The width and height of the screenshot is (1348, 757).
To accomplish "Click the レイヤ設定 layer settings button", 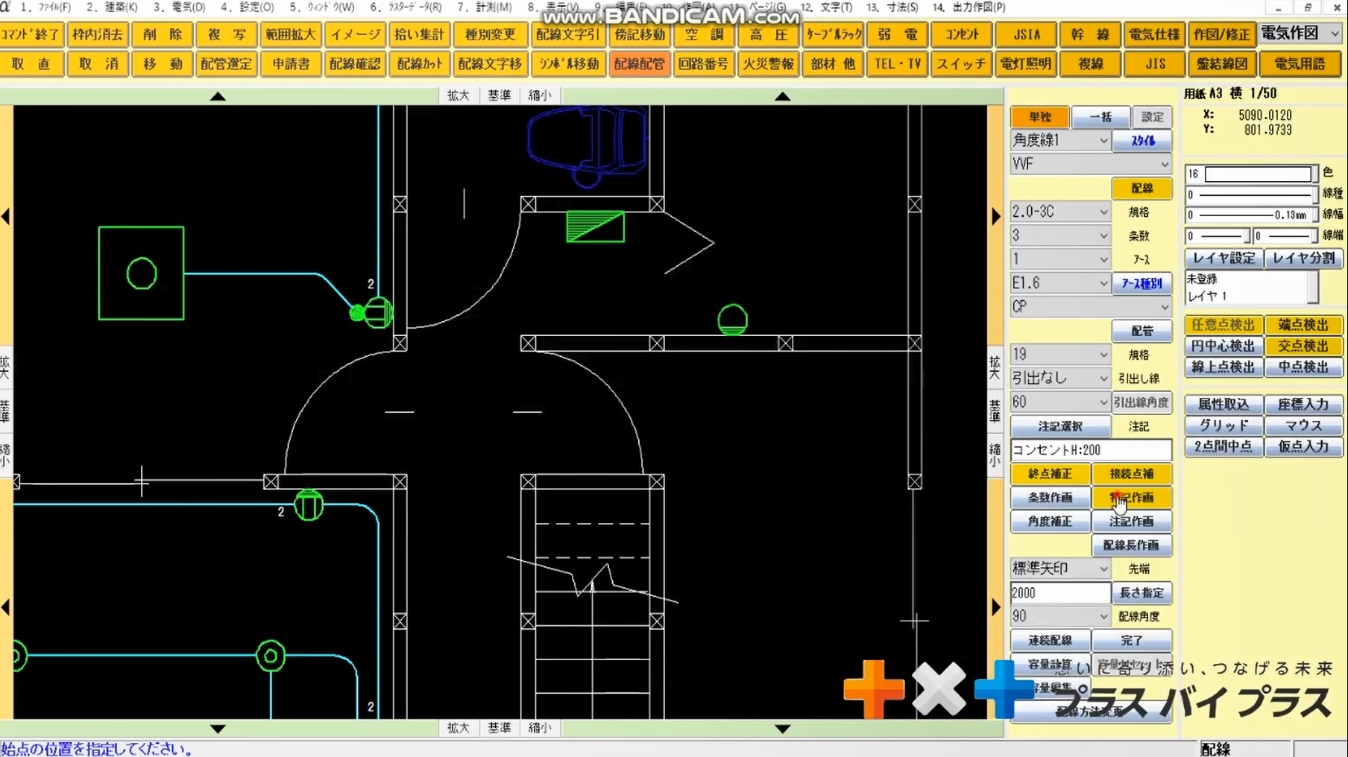I will click(1223, 259).
